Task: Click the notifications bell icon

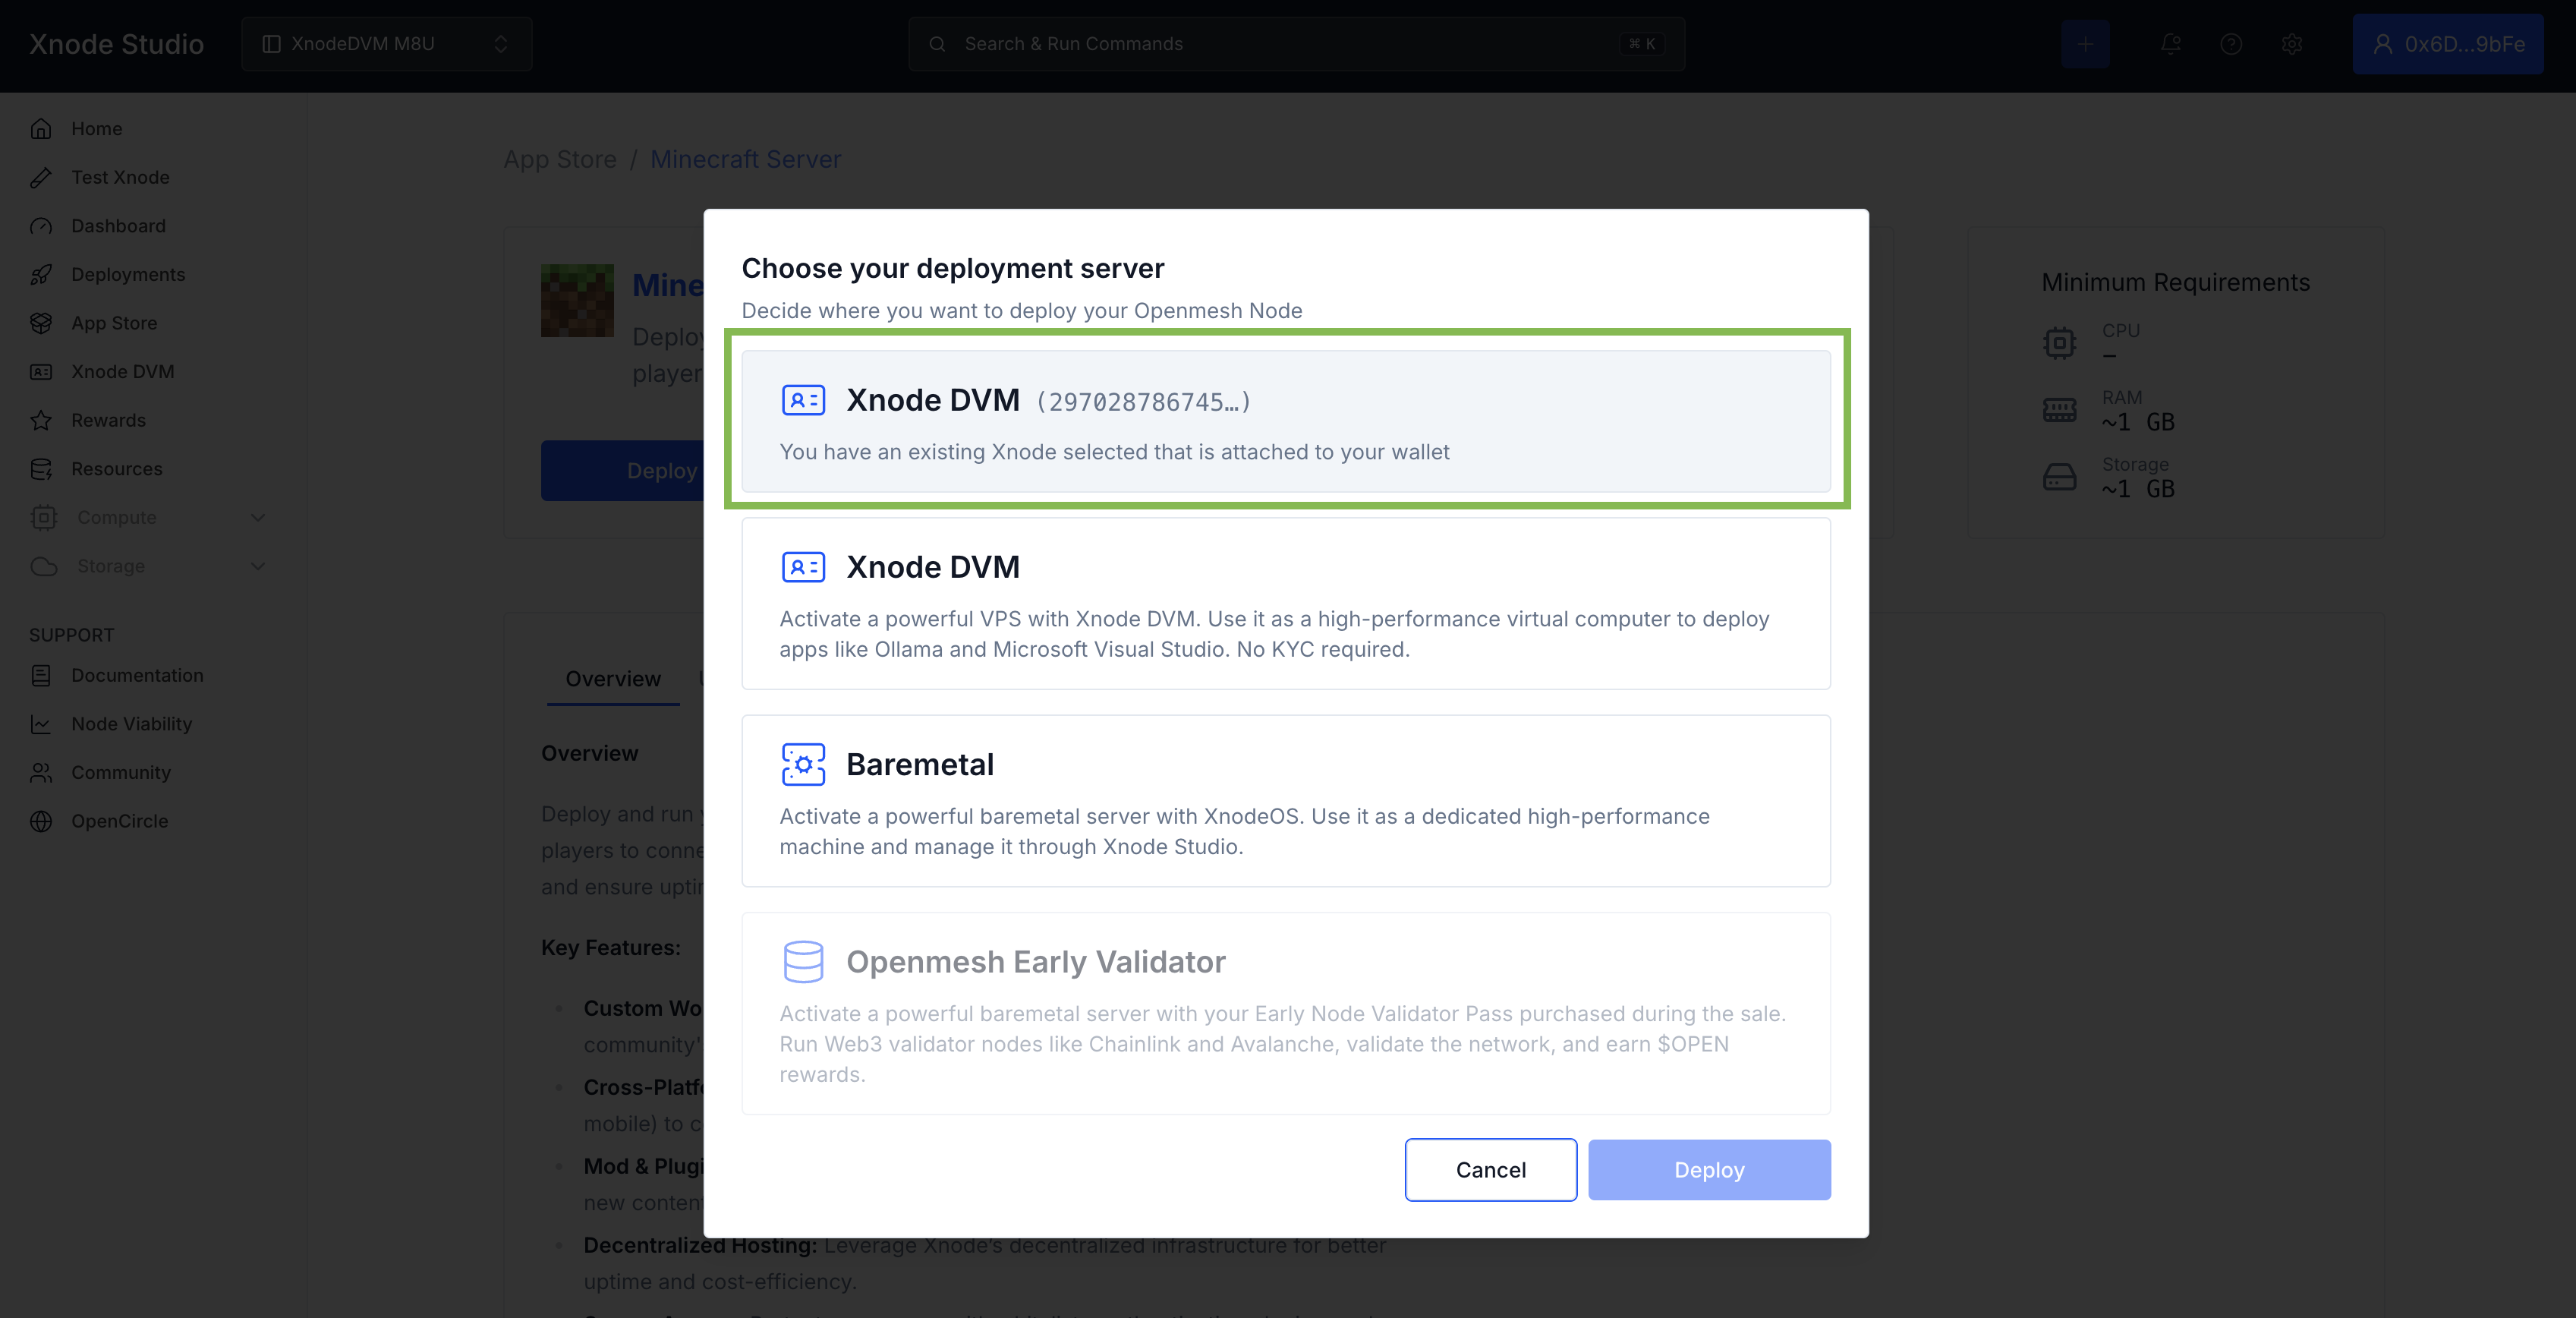Action: [2169, 44]
